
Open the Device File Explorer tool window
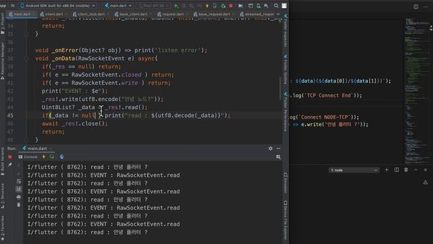point(286,220)
